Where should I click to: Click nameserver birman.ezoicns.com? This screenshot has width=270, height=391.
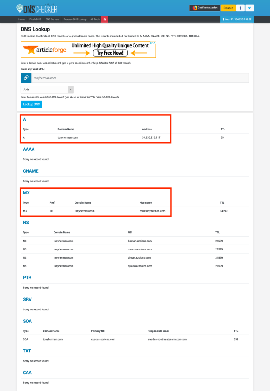(x=140, y=241)
